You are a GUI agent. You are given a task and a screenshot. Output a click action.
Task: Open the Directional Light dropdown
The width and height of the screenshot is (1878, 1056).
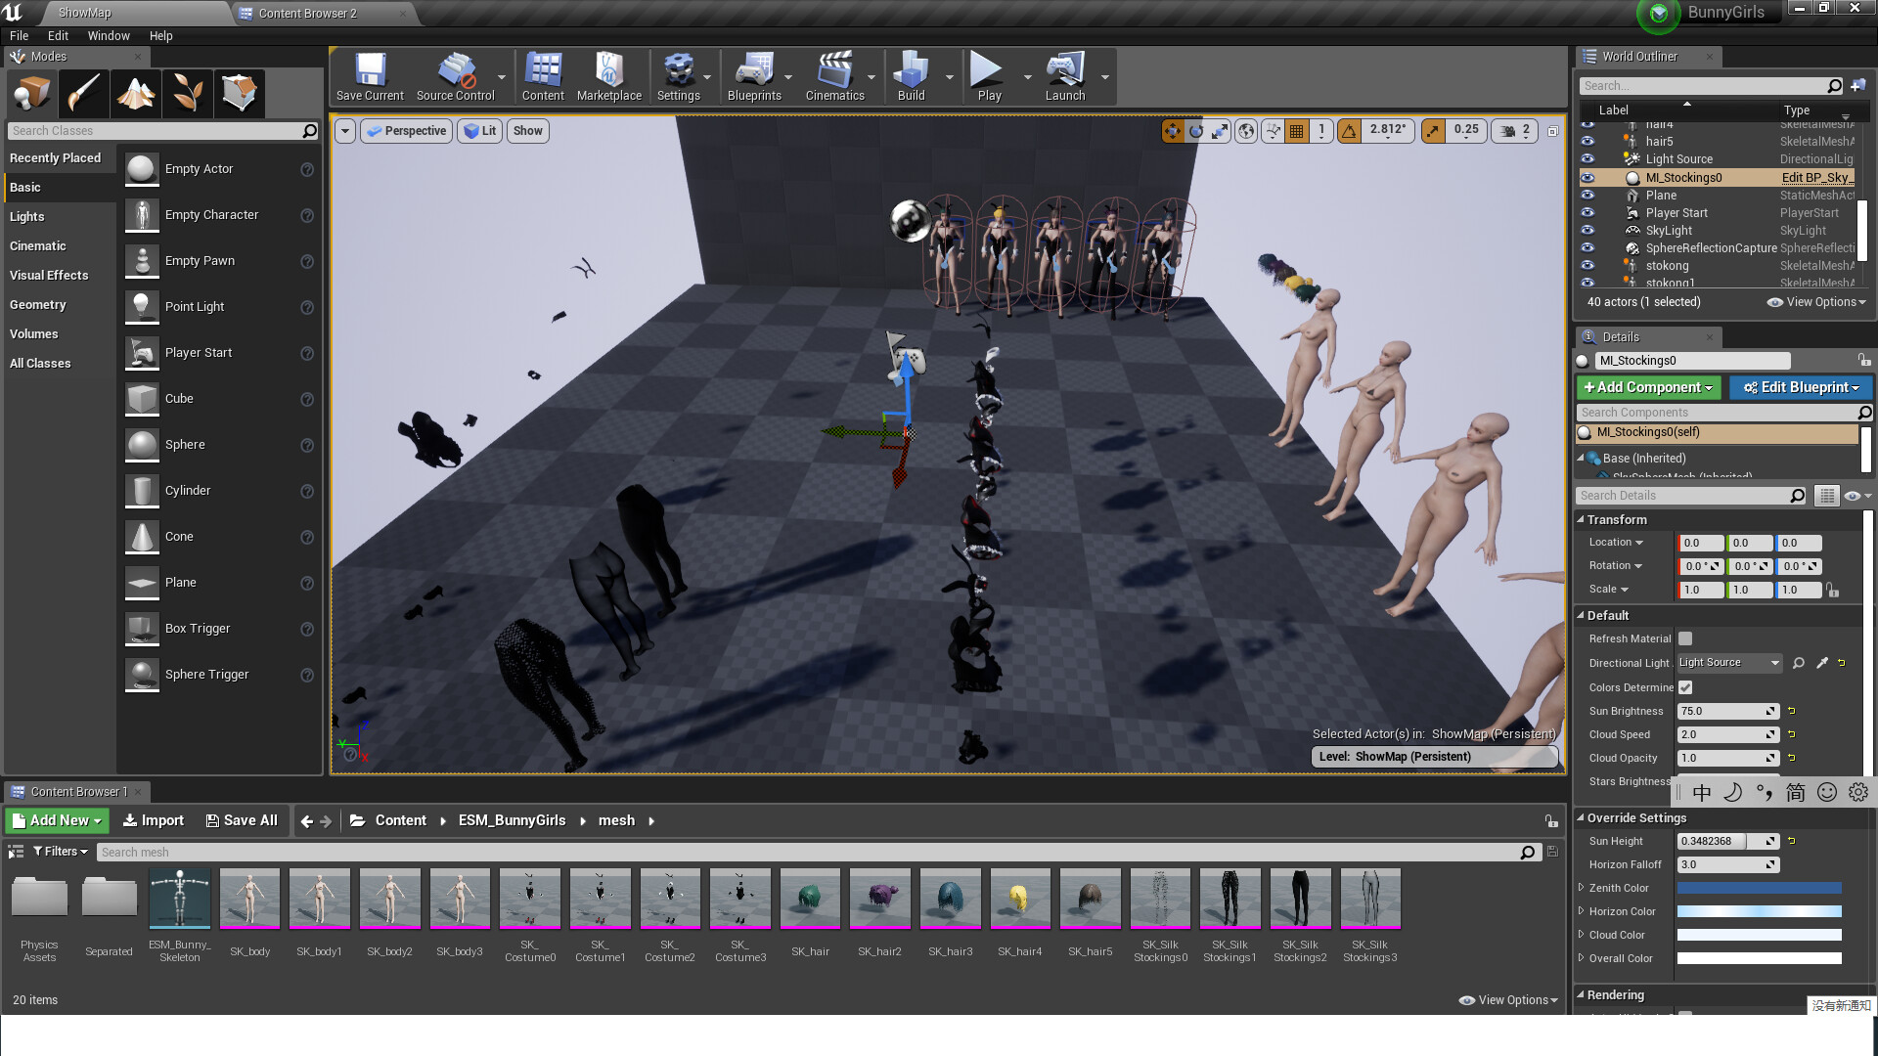[x=1728, y=663]
